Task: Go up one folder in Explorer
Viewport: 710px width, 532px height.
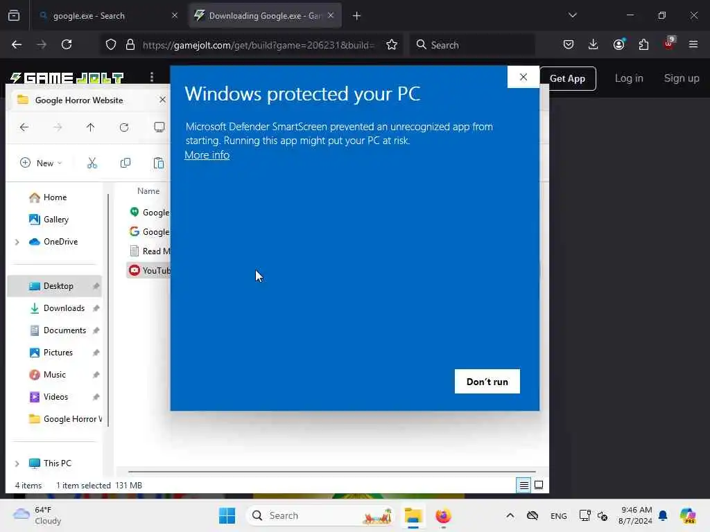Action: [x=91, y=127]
